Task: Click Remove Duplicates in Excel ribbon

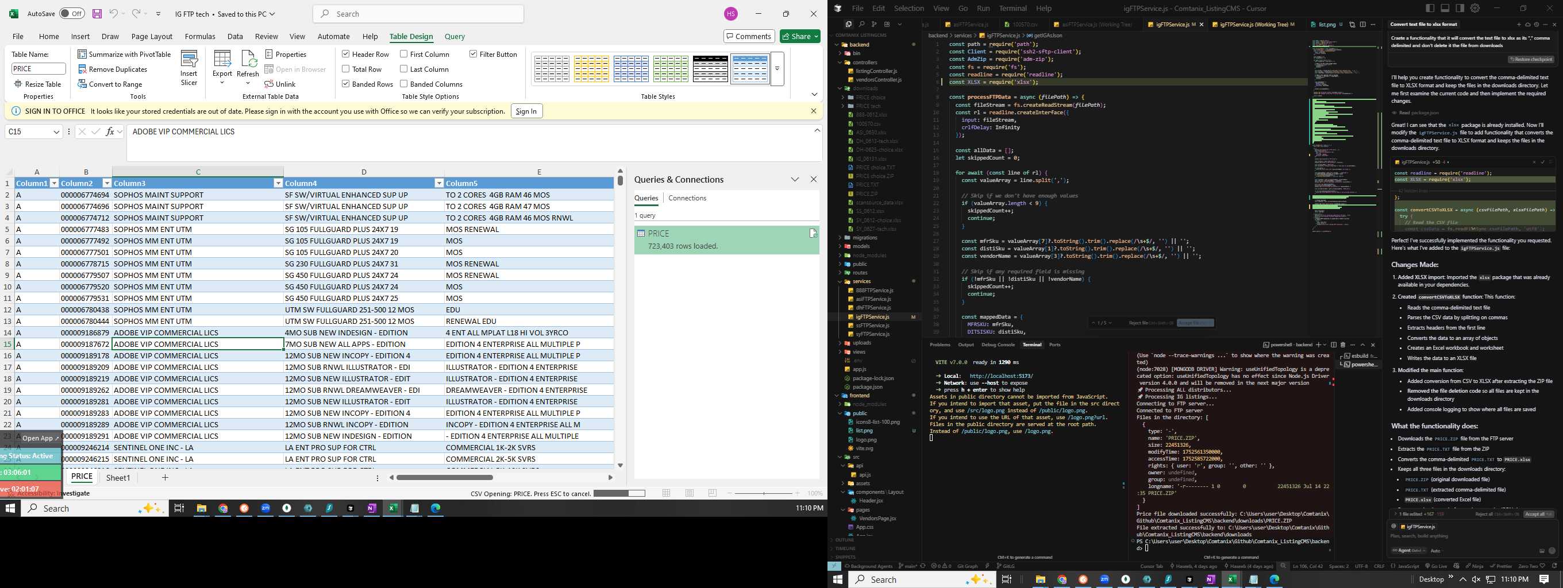Action: (x=113, y=69)
